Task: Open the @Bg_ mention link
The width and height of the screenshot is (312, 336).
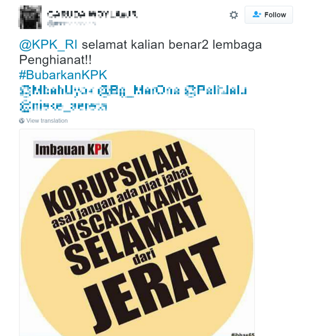Action: 139,90
